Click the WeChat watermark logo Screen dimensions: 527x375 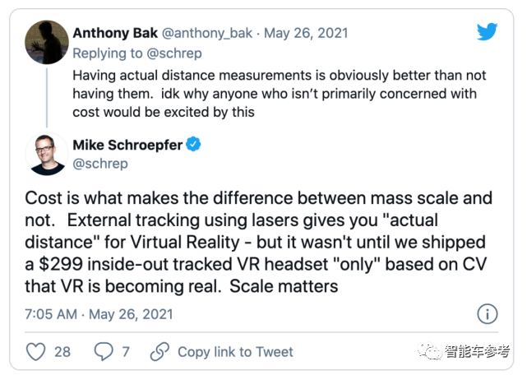click(x=429, y=351)
